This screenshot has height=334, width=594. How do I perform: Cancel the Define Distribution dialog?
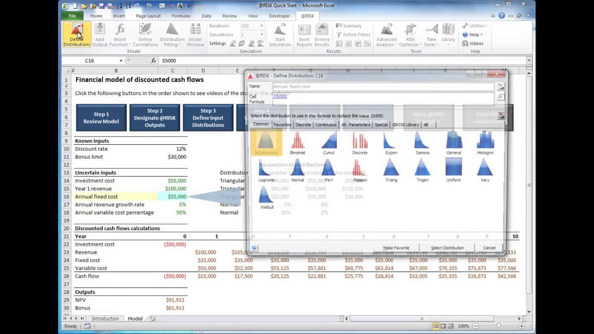pyautogui.click(x=489, y=248)
